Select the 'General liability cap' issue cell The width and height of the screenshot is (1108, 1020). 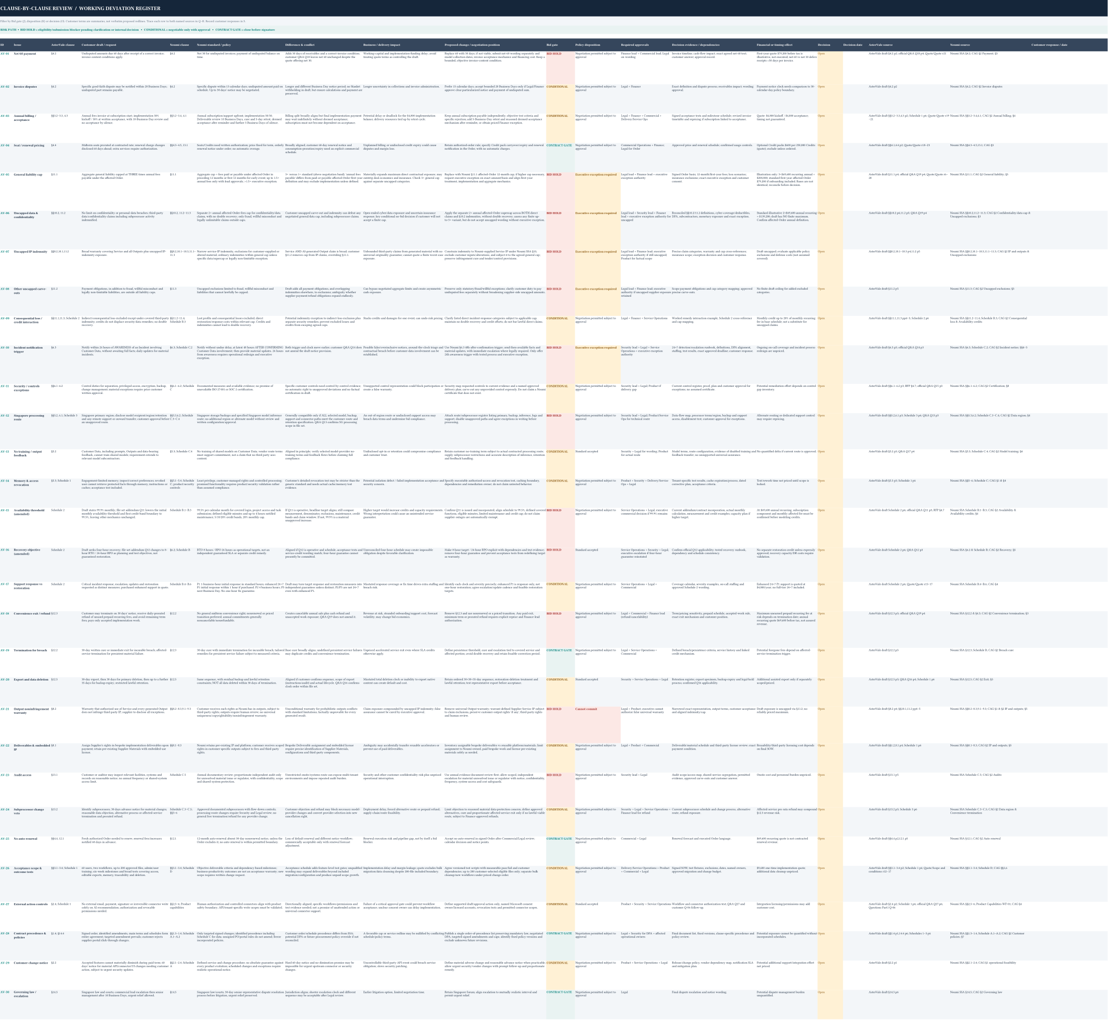(x=31, y=191)
